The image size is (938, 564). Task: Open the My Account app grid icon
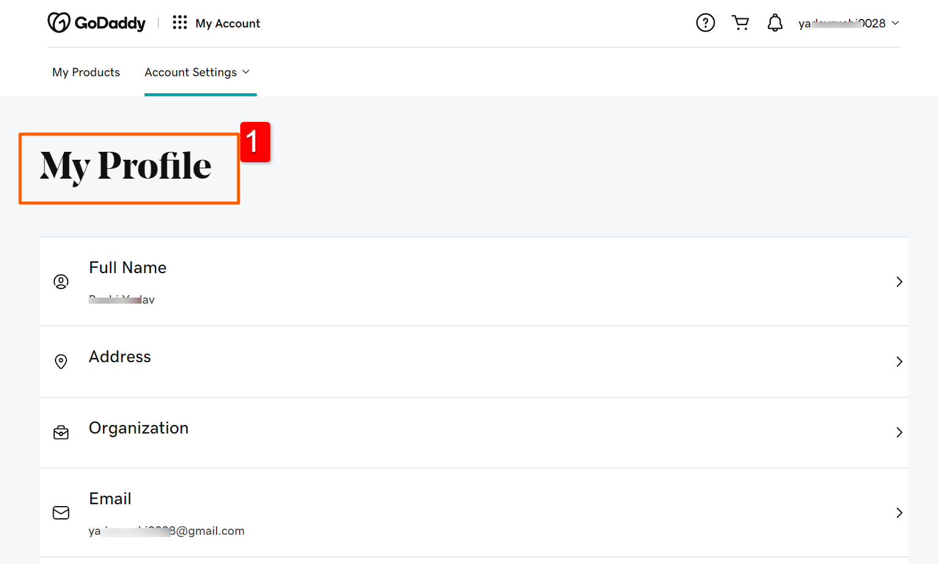[x=179, y=22]
